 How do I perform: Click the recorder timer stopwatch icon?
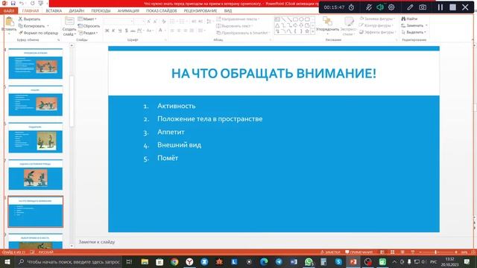coord(351,7)
